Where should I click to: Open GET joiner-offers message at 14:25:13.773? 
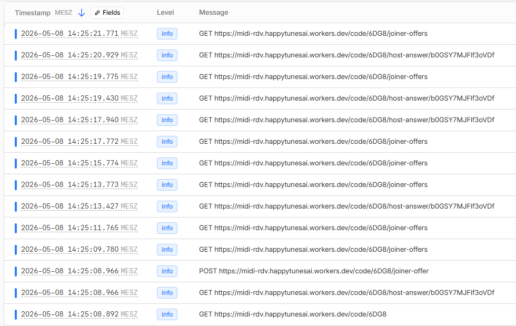pyautogui.click(x=313, y=185)
